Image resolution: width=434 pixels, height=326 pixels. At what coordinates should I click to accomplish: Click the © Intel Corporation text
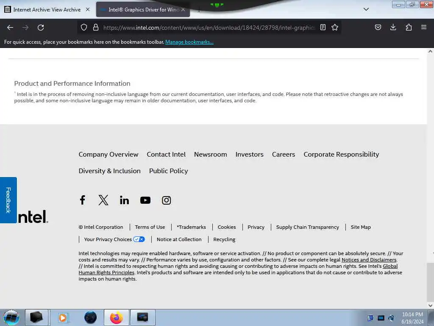(101, 227)
